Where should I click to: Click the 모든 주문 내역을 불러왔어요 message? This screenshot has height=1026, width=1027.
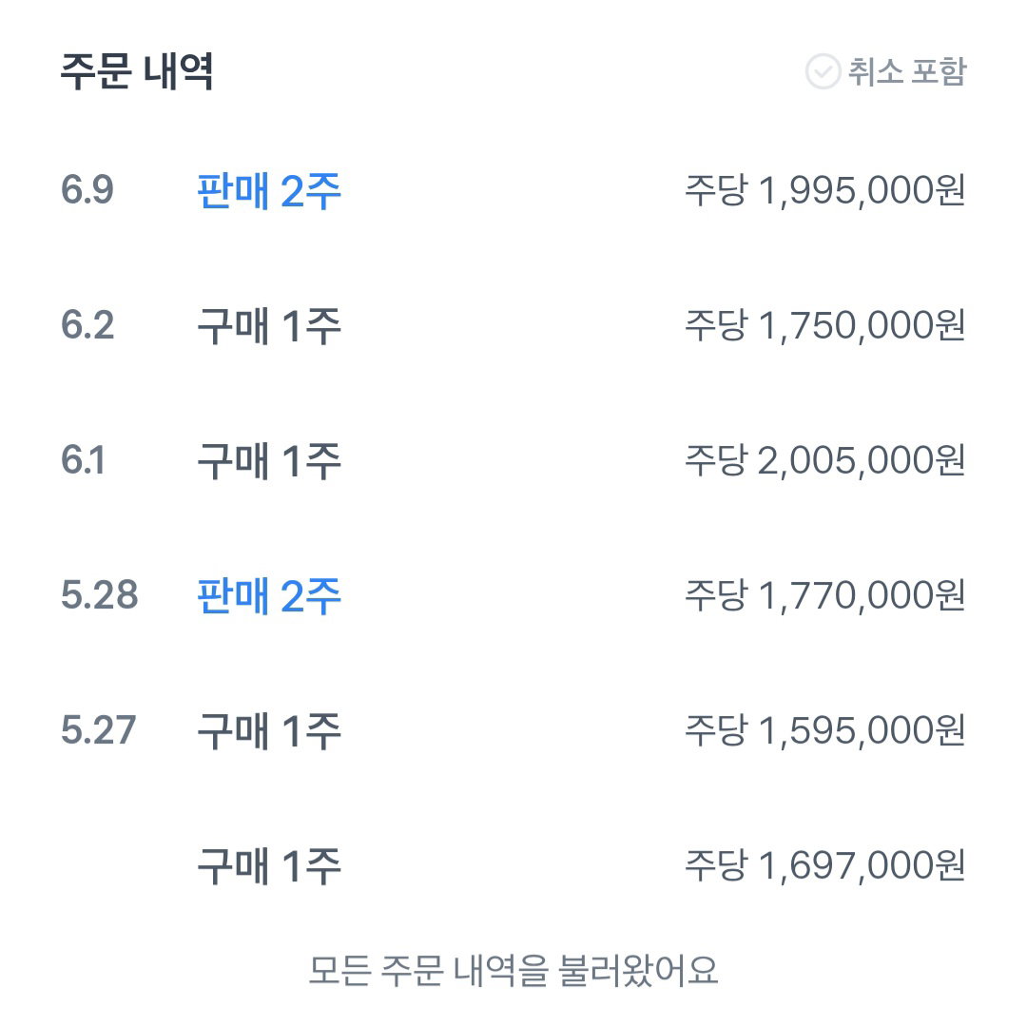(x=513, y=970)
